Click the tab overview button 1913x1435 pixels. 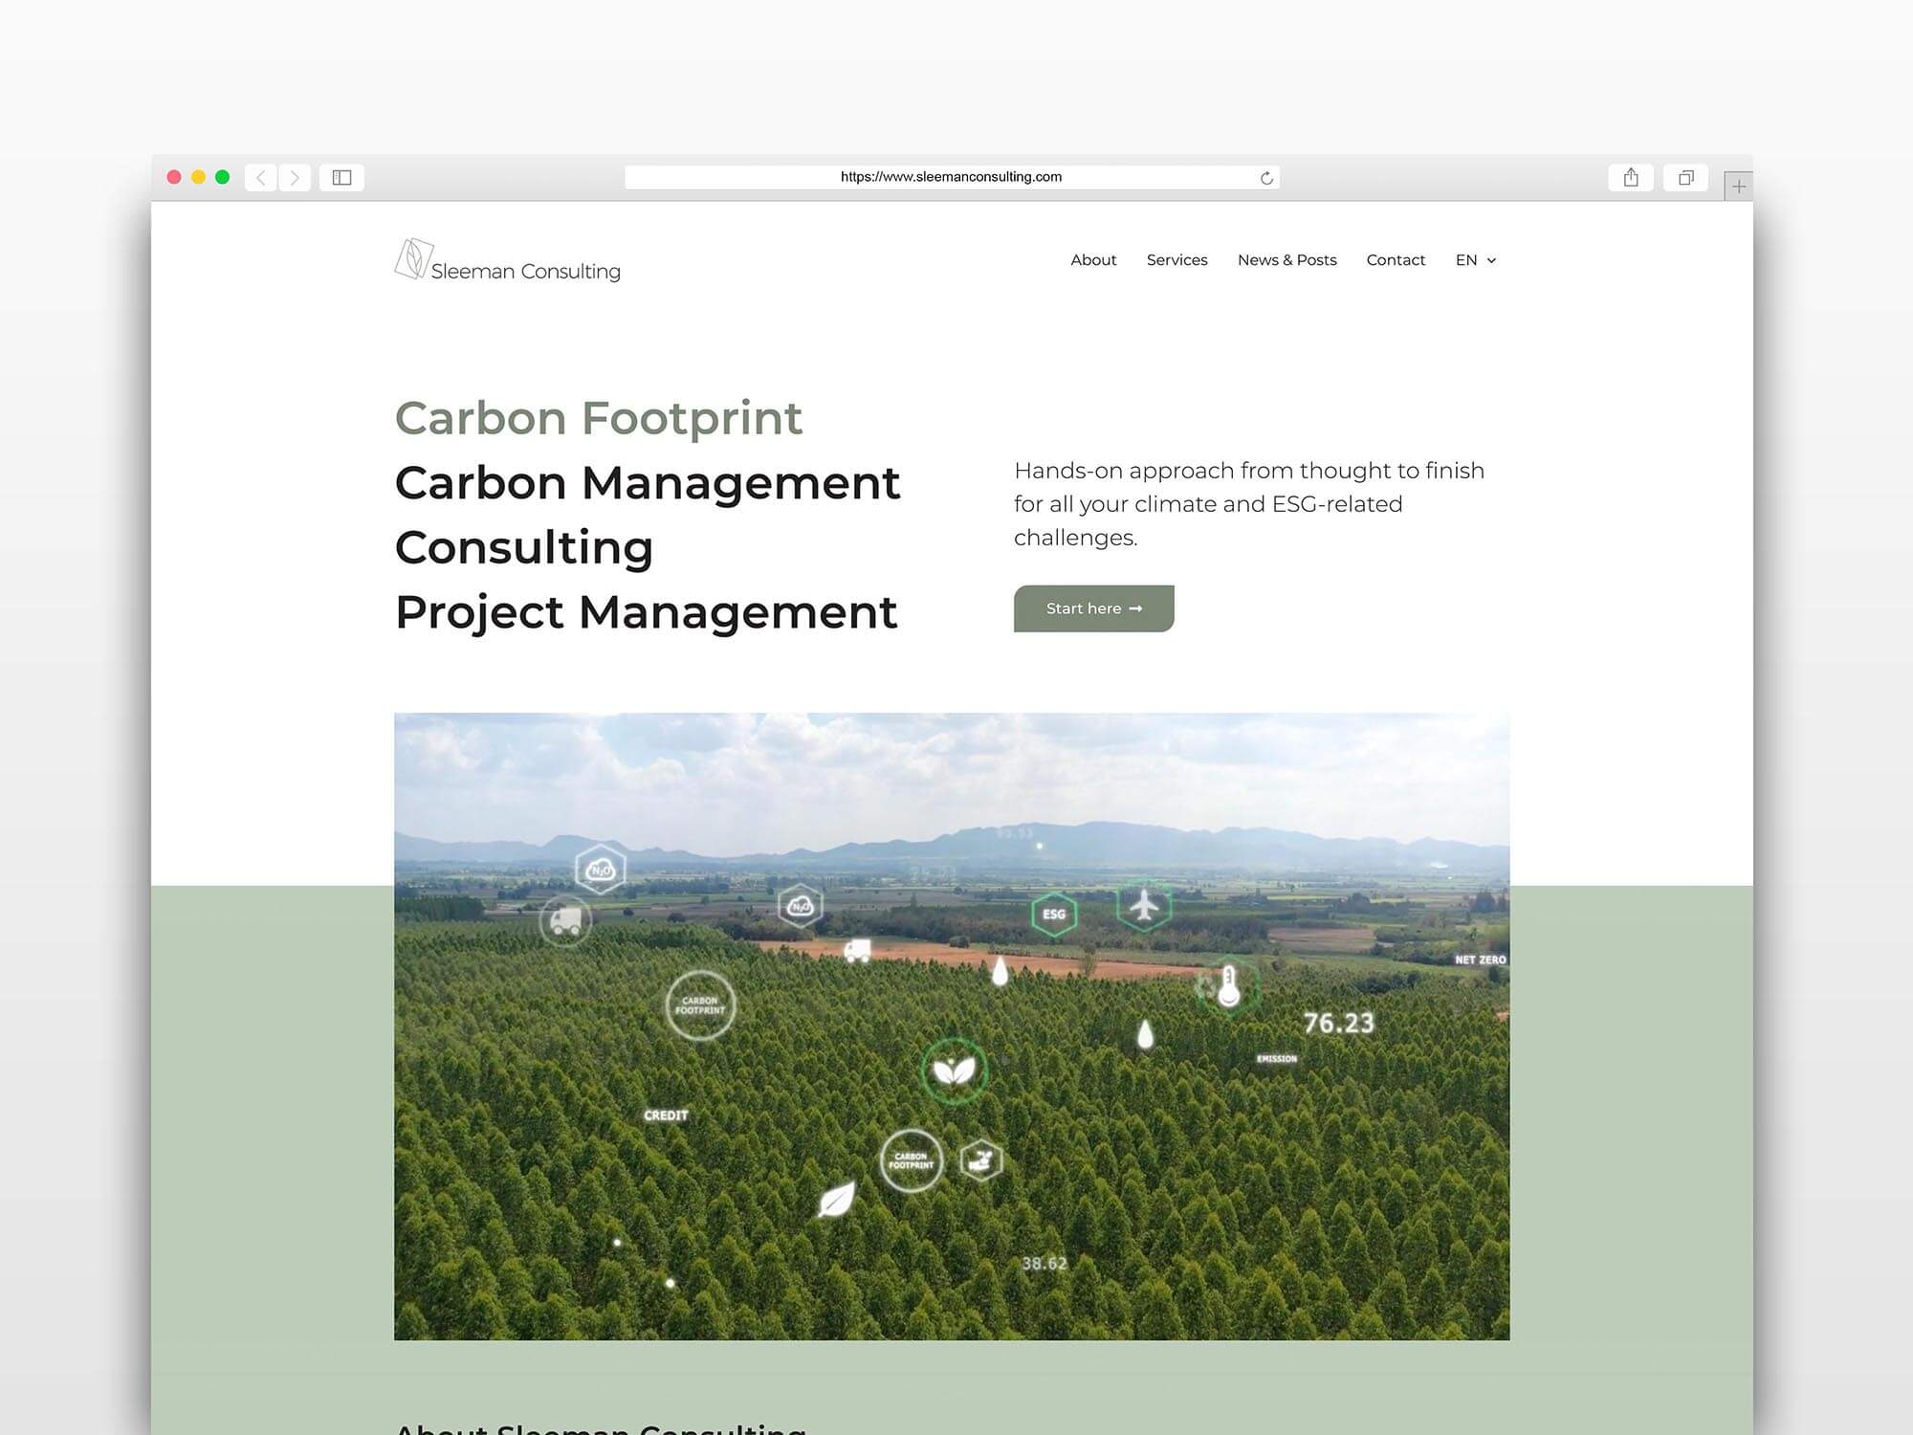coord(1685,177)
